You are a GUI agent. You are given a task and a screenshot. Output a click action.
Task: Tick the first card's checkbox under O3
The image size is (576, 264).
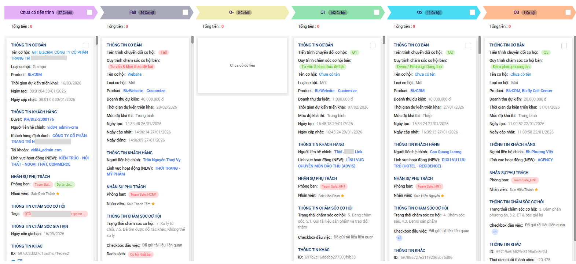[x=564, y=46]
